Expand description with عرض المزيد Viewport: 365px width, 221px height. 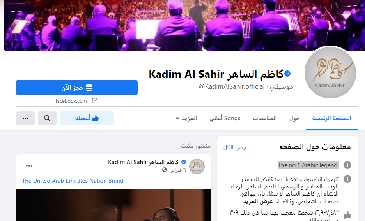point(258,201)
